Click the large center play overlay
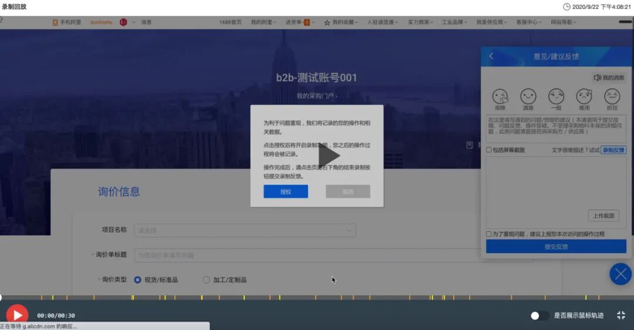The height and width of the screenshot is (330, 634). tap(329, 156)
